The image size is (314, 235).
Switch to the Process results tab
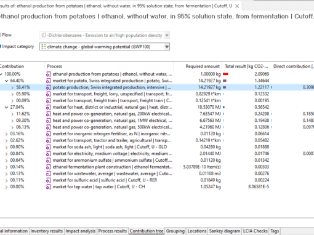(x=113, y=231)
